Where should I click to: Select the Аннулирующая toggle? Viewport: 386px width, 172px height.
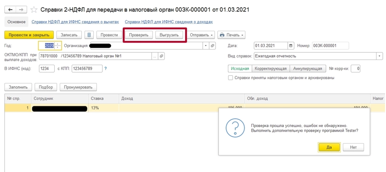pyautogui.click(x=307, y=68)
